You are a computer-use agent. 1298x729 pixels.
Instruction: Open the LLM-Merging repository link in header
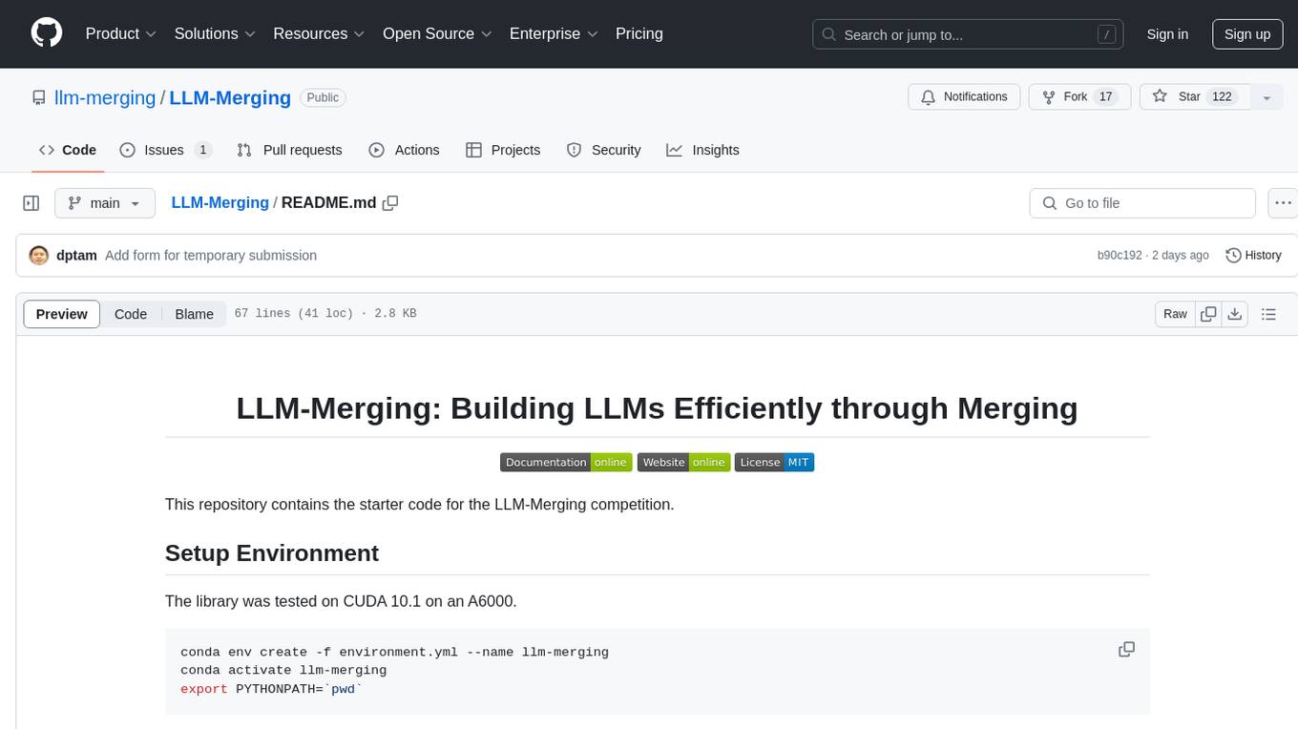[230, 97]
